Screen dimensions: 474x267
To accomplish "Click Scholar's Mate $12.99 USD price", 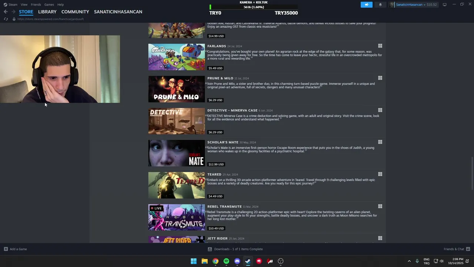I will (x=216, y=164).
